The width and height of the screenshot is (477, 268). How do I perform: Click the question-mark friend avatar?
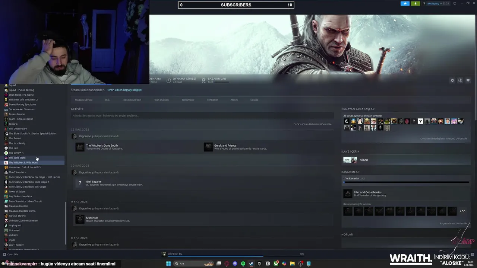(414, 121)
